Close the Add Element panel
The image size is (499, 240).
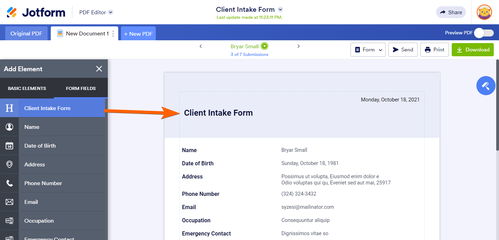[99, 69]
